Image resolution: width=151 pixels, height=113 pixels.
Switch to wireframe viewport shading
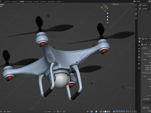tap(103, 111)
